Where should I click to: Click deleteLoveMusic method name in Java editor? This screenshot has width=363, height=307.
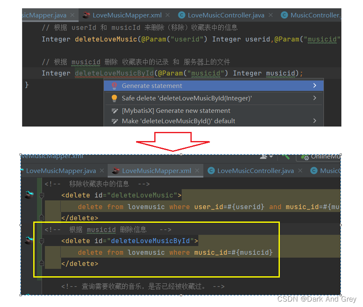pyautogui.click(x=106, y=39)
